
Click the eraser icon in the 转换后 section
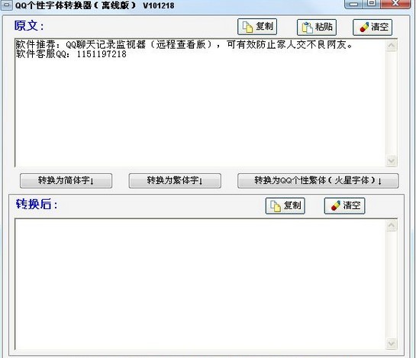coord(336,206)
